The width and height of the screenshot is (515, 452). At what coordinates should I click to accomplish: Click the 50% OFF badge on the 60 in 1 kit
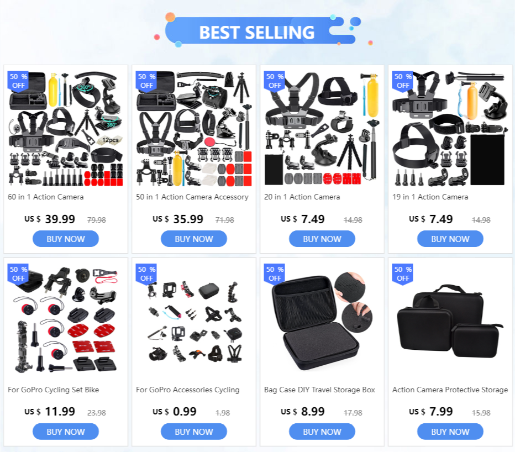18,81
